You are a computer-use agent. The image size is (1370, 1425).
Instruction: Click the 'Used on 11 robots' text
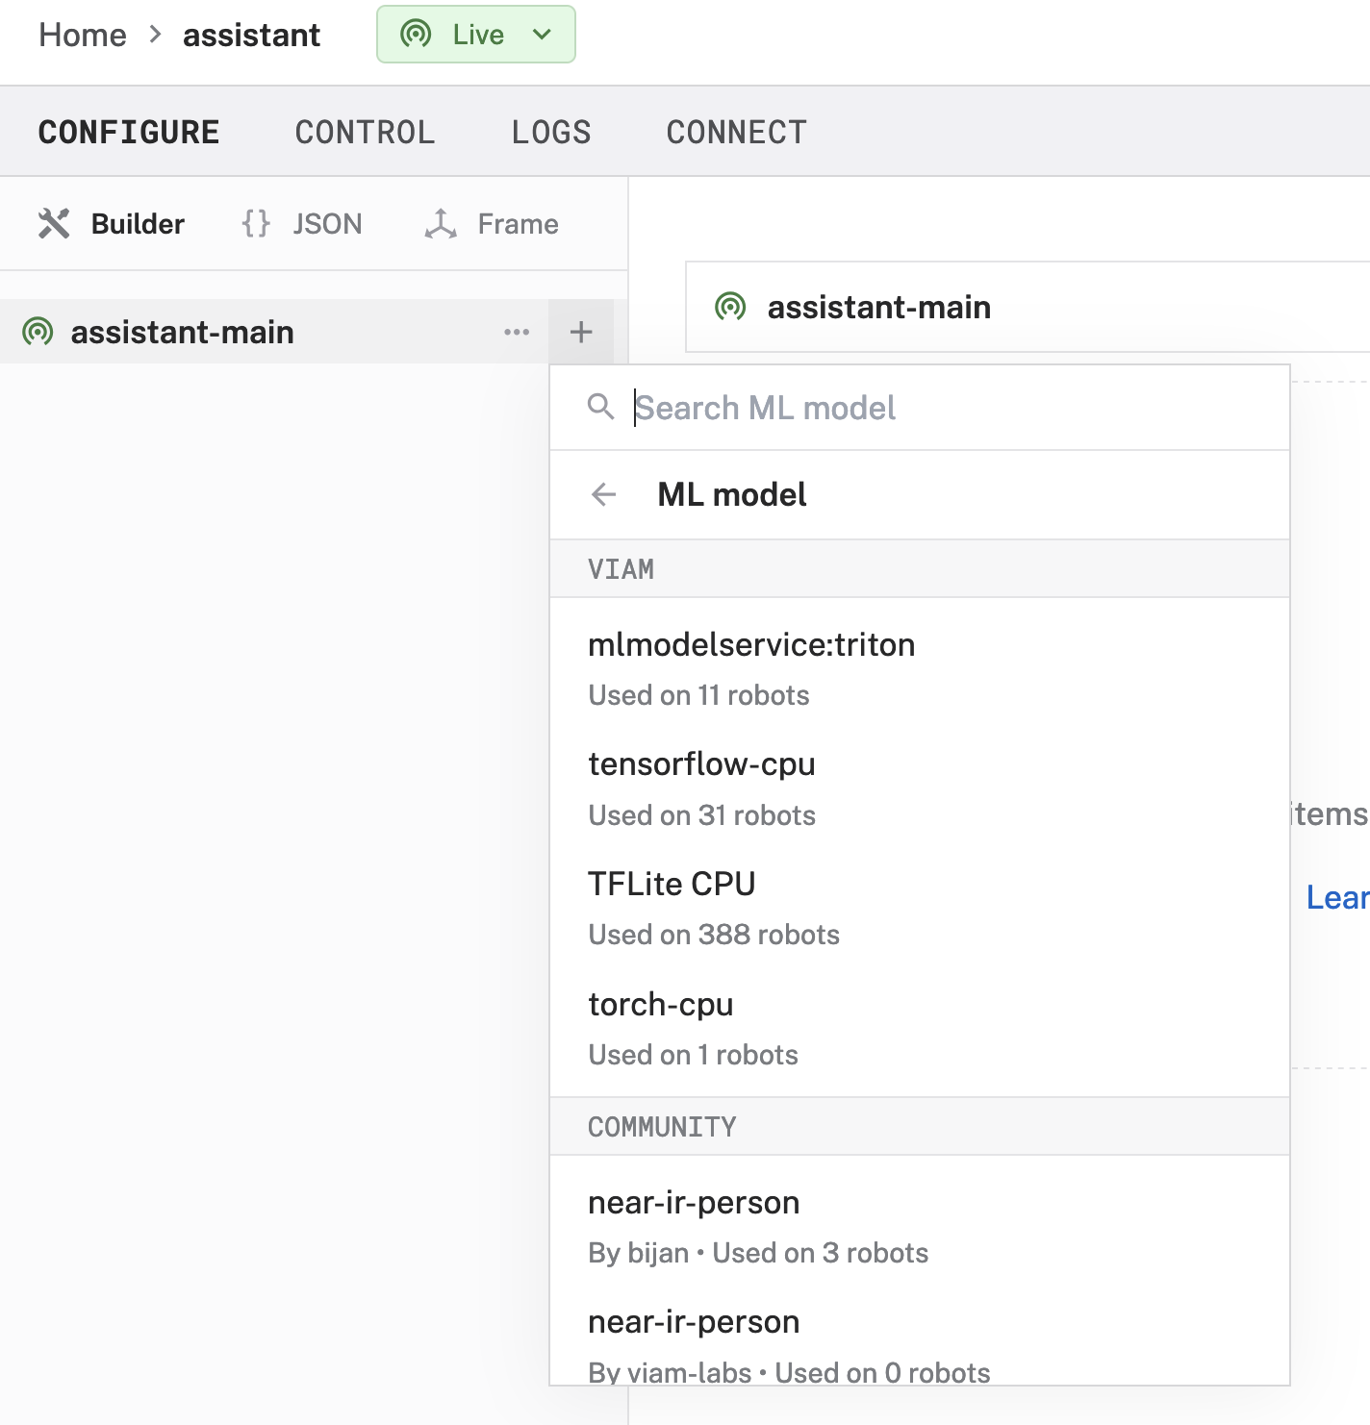(x=698, y=695)
